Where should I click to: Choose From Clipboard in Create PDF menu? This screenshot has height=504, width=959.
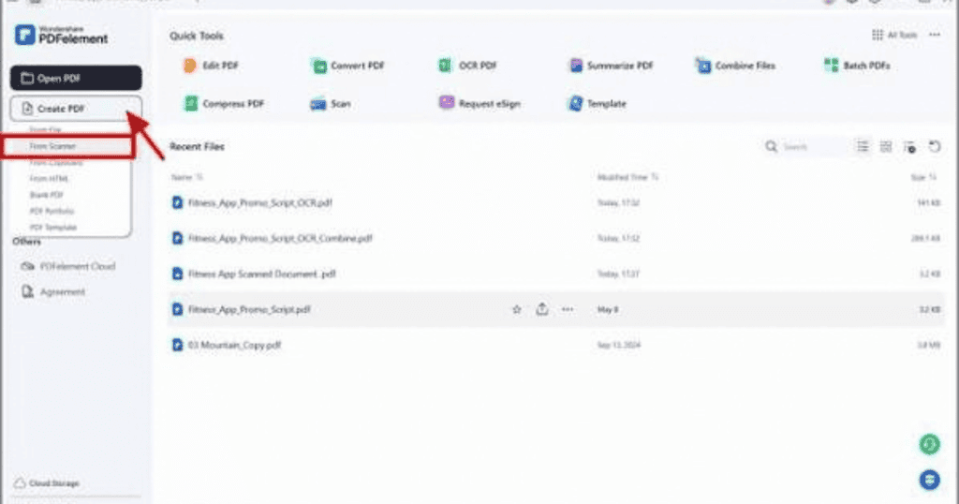point(55,163)
